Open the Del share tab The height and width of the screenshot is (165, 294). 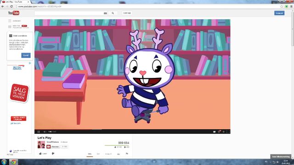pos(98,154)
